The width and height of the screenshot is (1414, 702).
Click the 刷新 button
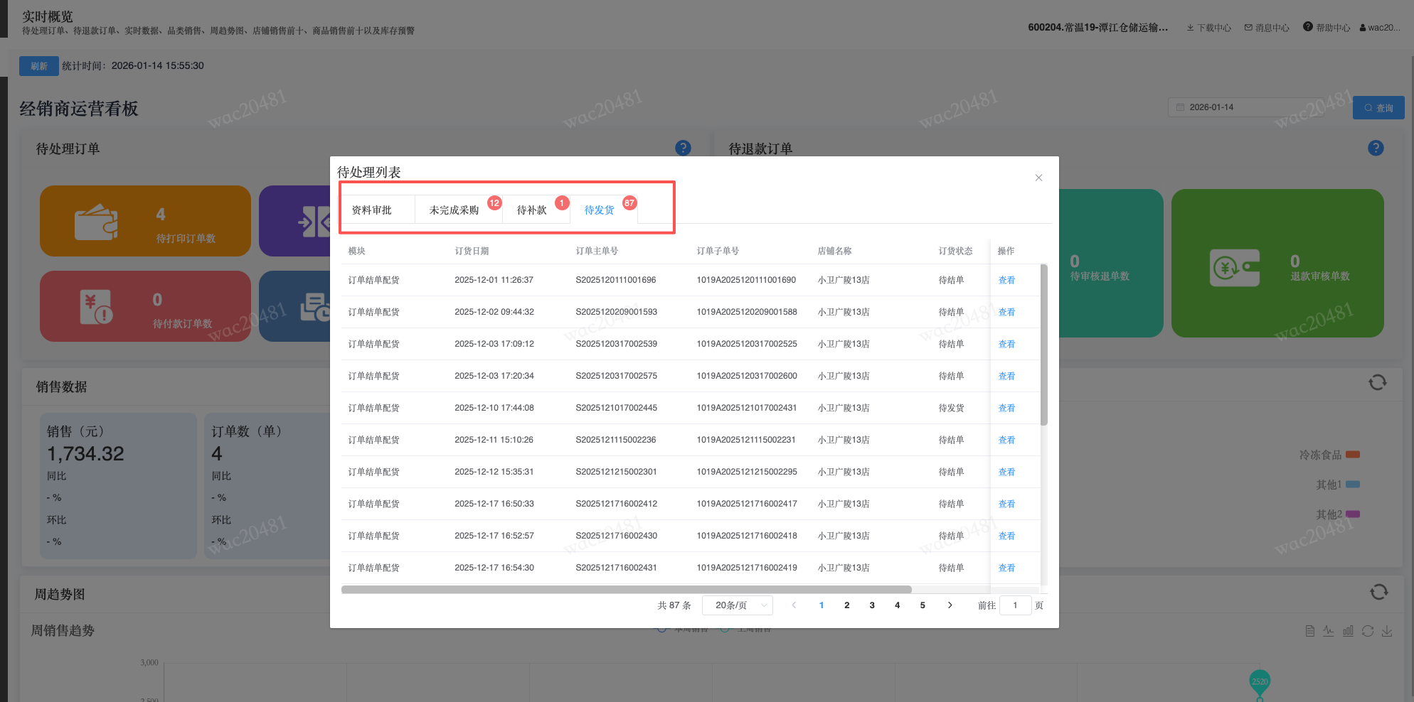pos(38,66)
